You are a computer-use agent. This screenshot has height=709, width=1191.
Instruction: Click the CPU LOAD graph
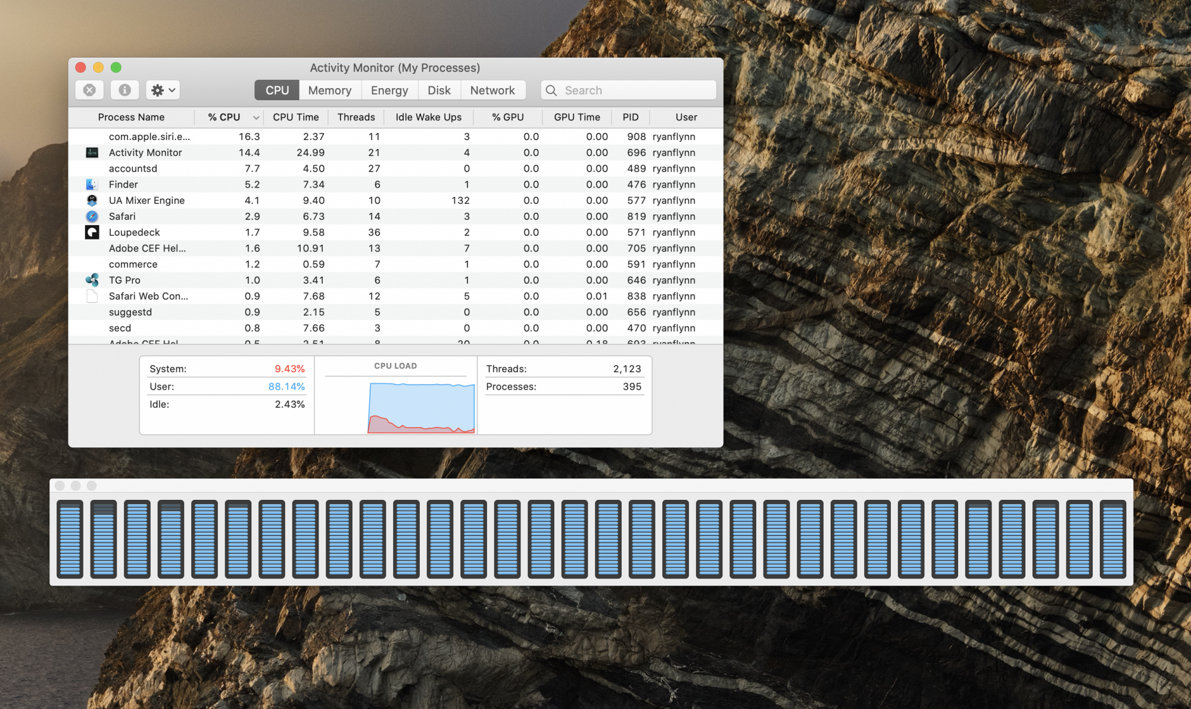[421, 408]
